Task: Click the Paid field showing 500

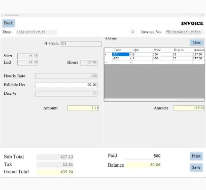Action: tap(143, 156)
